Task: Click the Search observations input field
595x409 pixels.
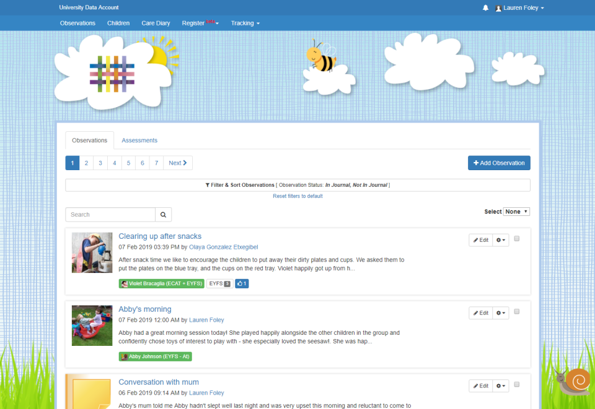Action: 110,214
